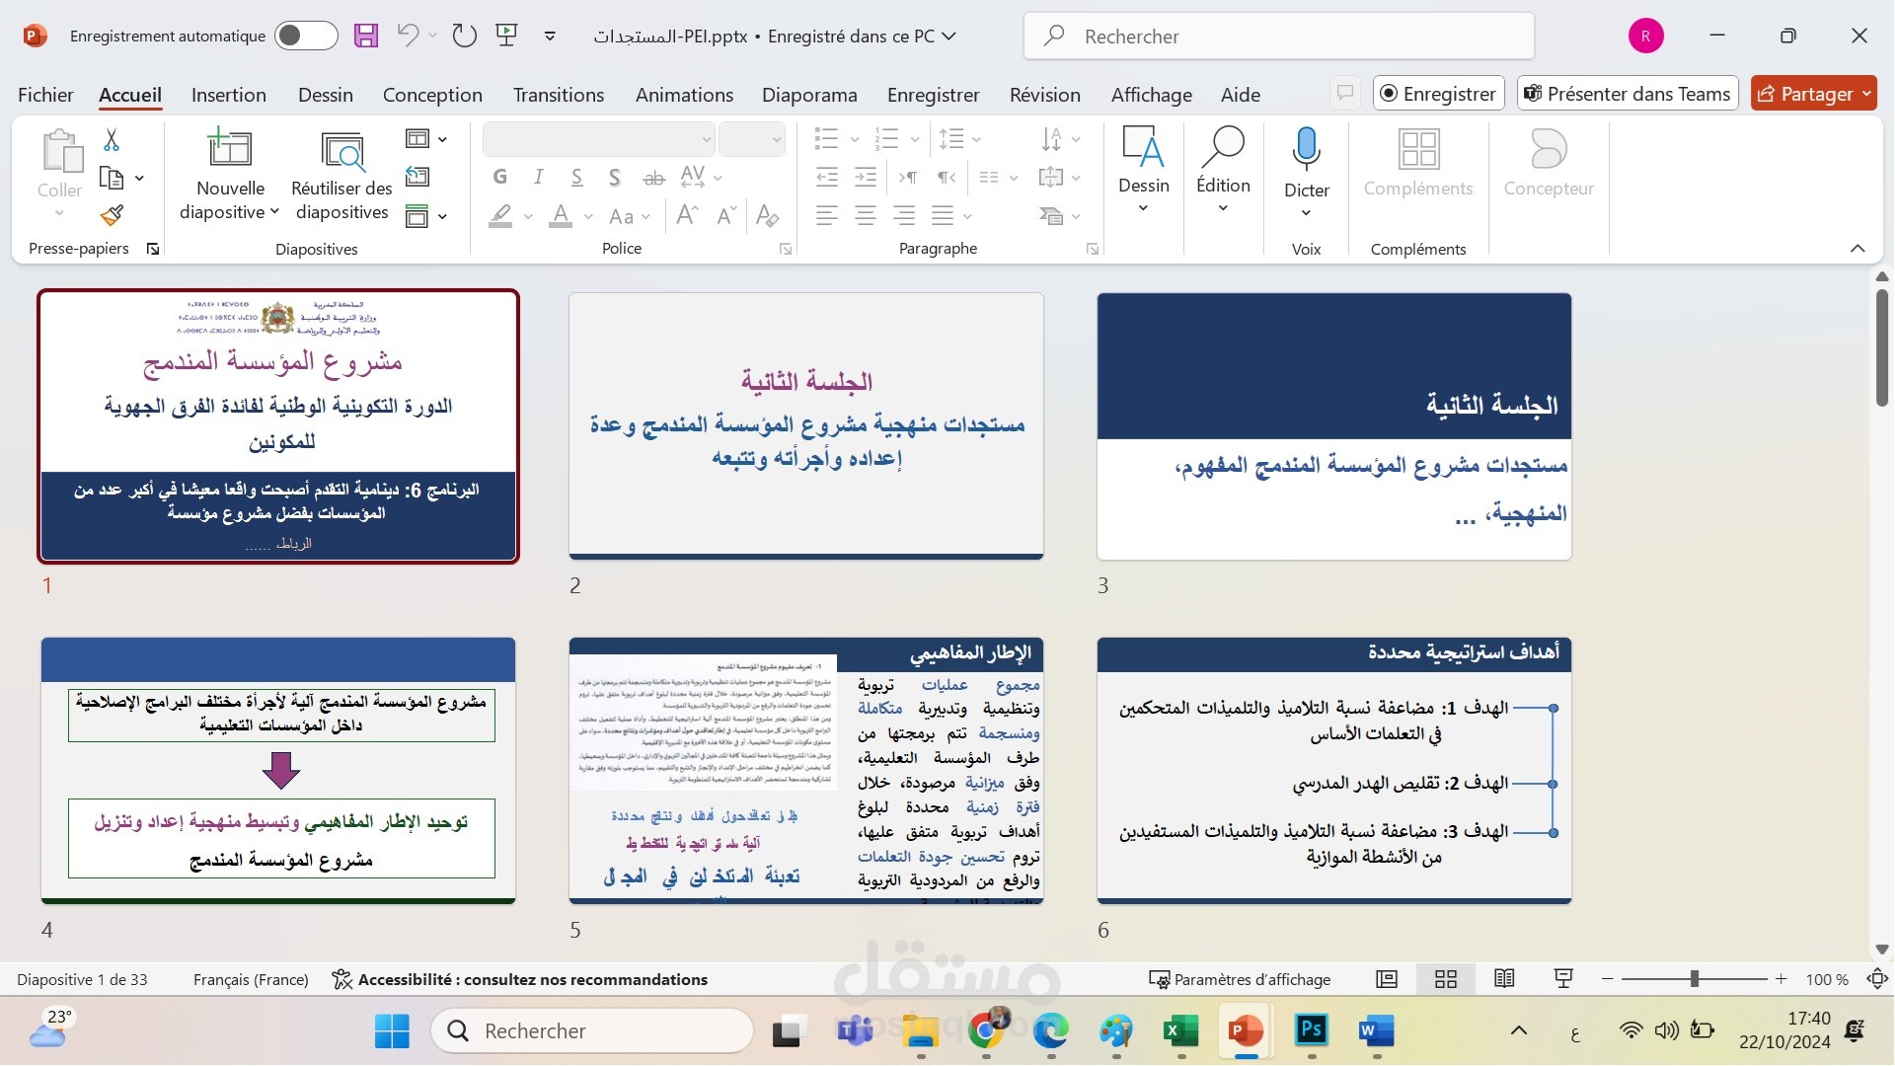Toggle Enregistrement automatique switch
1895x1066 pixels.
(306, 37)
